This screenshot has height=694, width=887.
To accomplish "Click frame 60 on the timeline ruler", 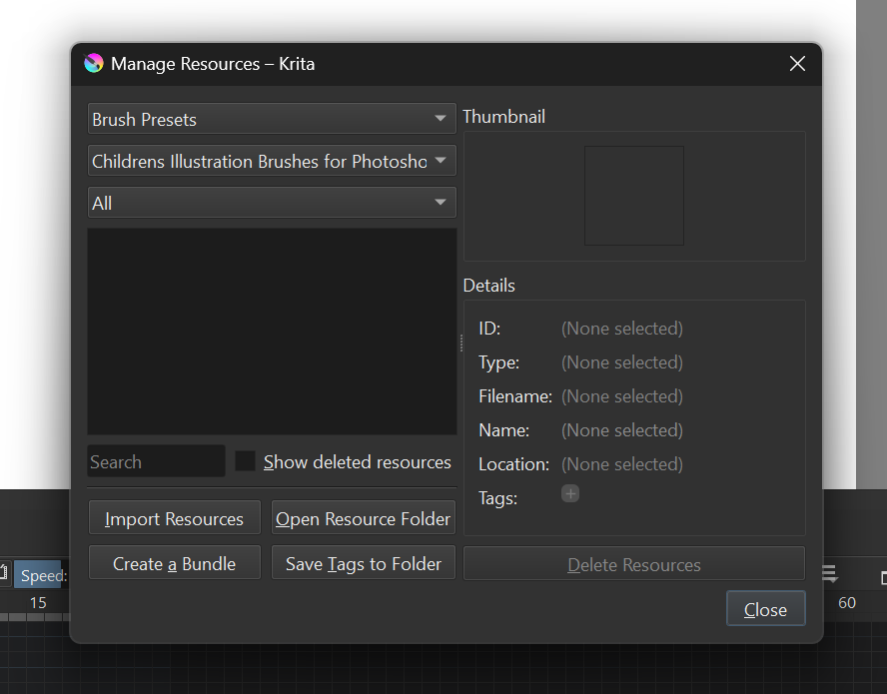I will [x=847, y=602].
